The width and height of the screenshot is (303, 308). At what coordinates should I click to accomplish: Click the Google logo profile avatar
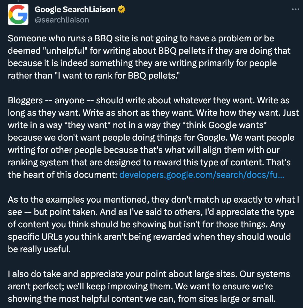18,14
